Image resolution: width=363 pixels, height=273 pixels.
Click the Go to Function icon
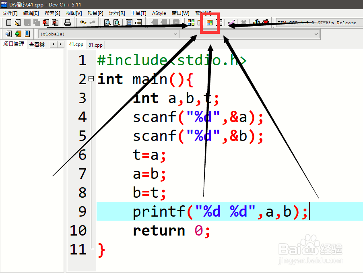[x=129, y=23]
